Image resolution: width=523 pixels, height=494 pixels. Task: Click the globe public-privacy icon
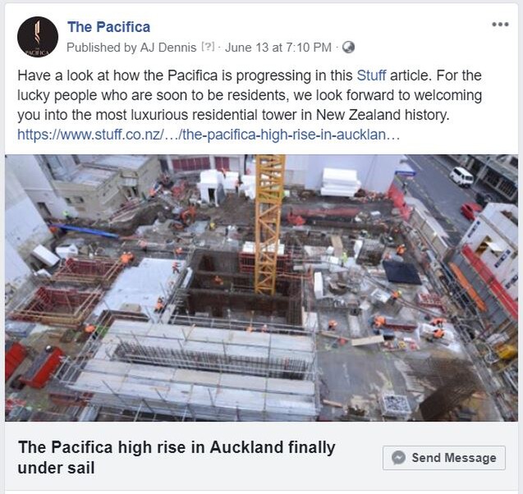pos(348,48)
